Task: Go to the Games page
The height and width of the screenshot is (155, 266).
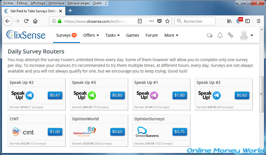Action: (x=133, y=35)
